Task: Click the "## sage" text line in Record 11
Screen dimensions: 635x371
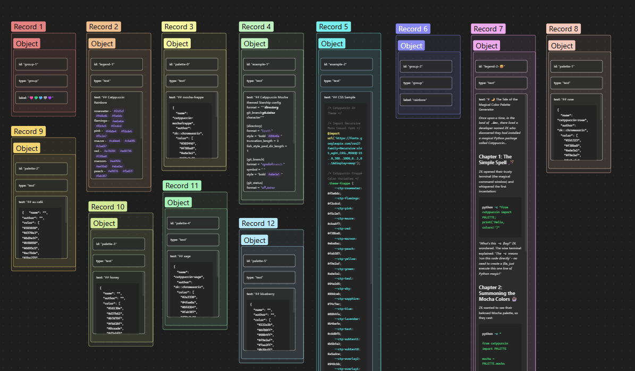Action: [x=180, y=256]
